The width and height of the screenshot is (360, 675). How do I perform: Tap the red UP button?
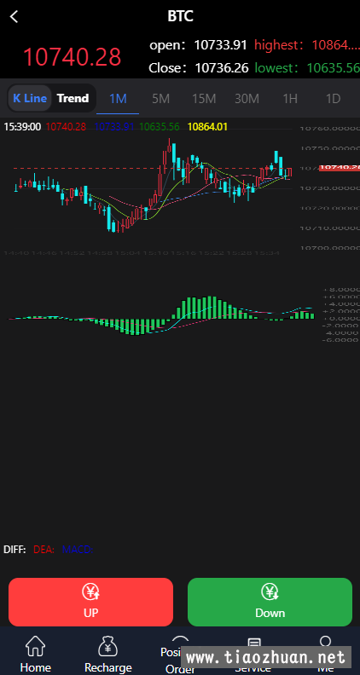coord(90,602)
